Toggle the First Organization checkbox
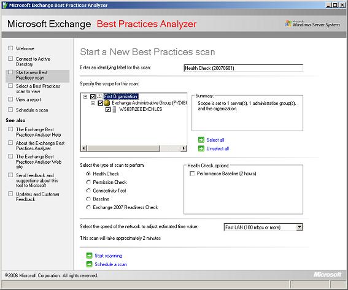 click(x=93, y=97)
